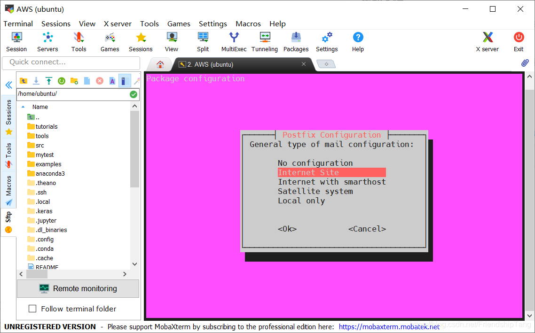Open the mobaxterm.mobatek.net link
535x333 pixels.
pyautogui.click(x=389, y=327)
